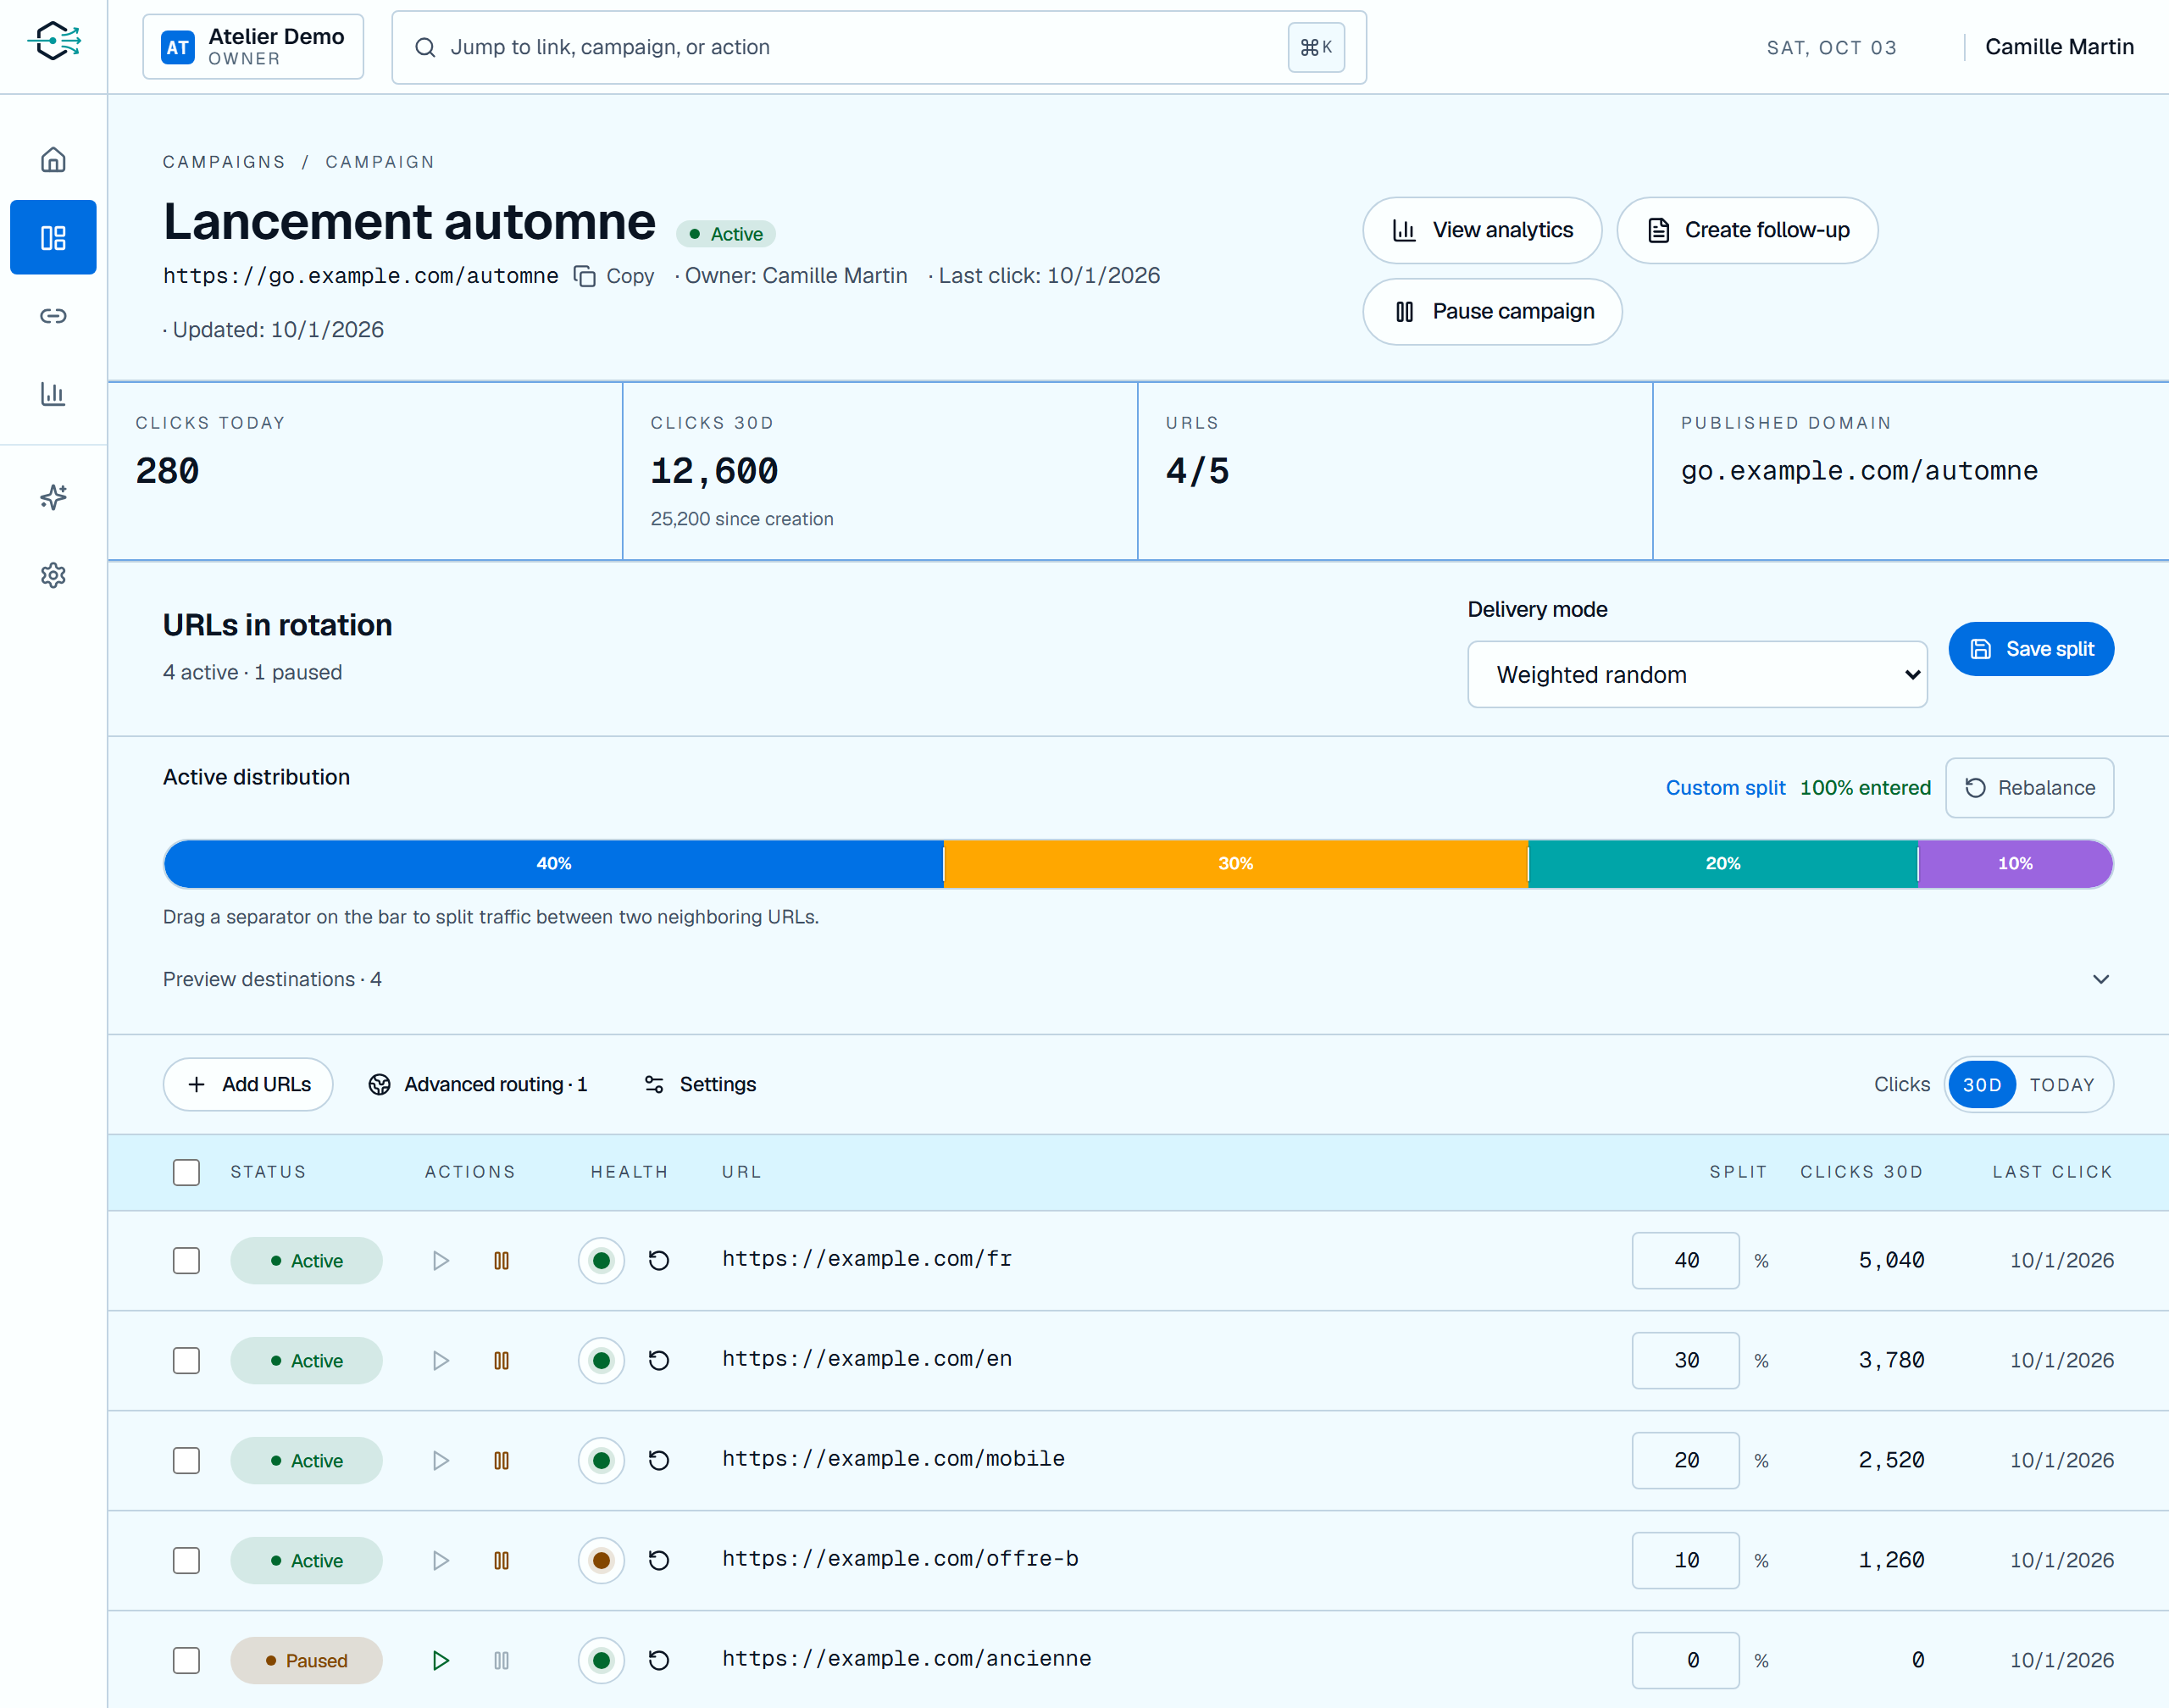Pause the example.com/mobile URL

click(x=501, y=1461)
